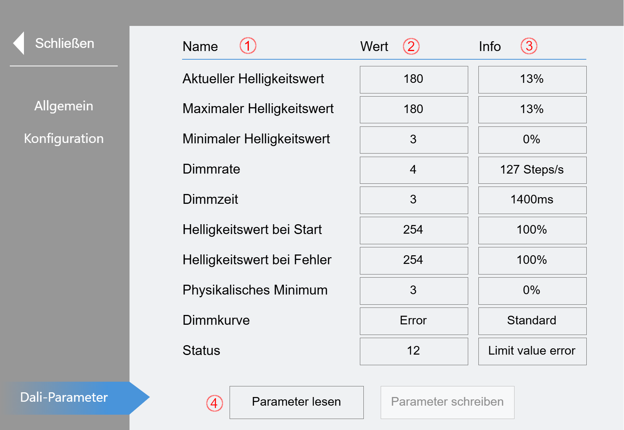Click the Status value field 12
Viewport: 624px width, 430px height.
(414, 351)
